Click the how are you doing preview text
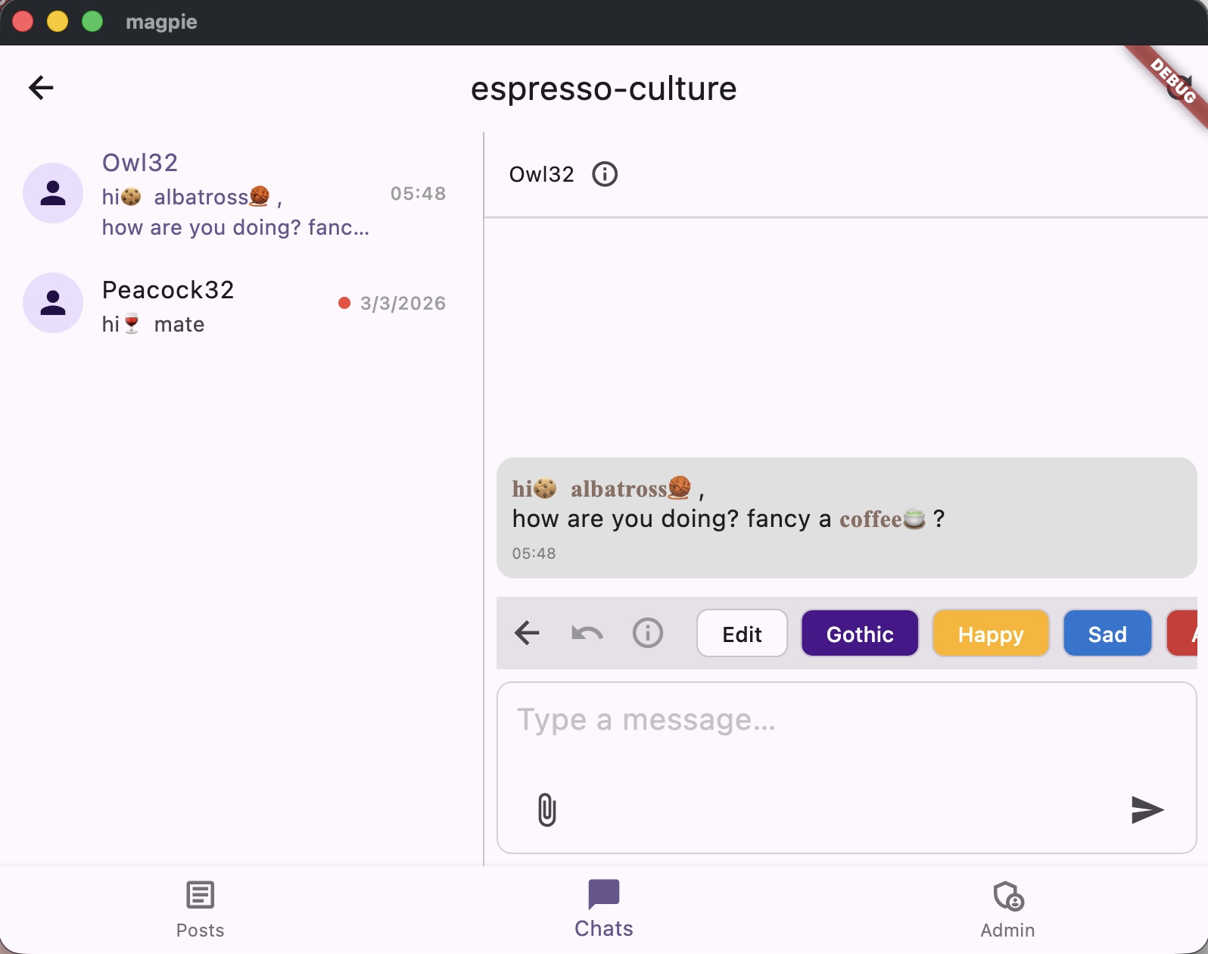The image size is (1208, 954). [235, 227]
